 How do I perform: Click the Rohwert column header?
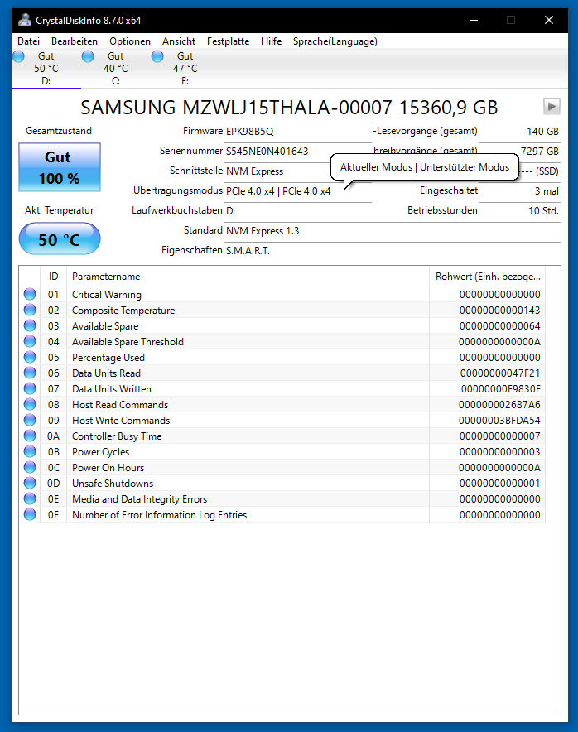click(x=488, y=277)
